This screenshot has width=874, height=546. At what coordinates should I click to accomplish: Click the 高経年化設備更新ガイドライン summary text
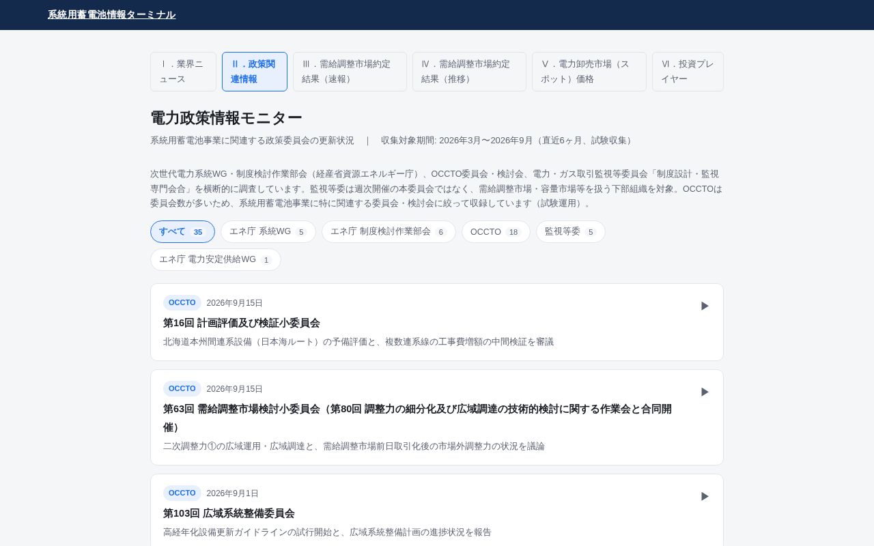(327, 532)
